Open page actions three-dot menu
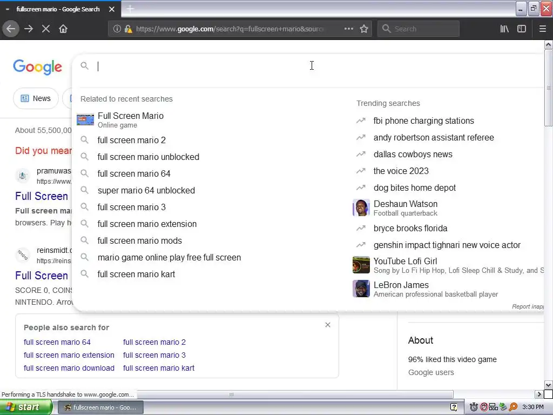This screenshot has width=553, height=415. [x=348, y=29]
